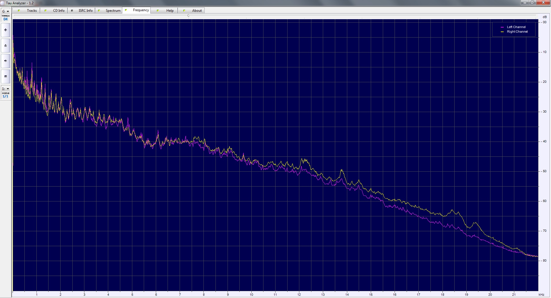
Task: Expand the analysis mode dropdown
Action: tap(5, 89)
